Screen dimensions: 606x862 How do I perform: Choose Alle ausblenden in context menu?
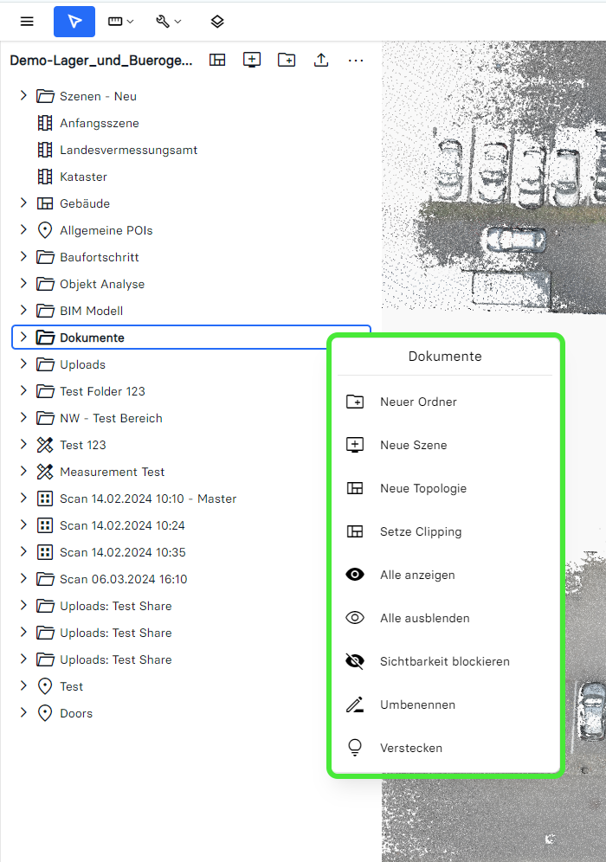(x=424, y=618)
